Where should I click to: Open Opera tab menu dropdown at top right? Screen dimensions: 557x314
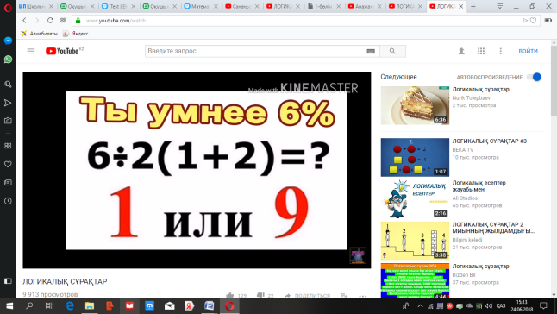pyautogui.click(x=499, y=6)
